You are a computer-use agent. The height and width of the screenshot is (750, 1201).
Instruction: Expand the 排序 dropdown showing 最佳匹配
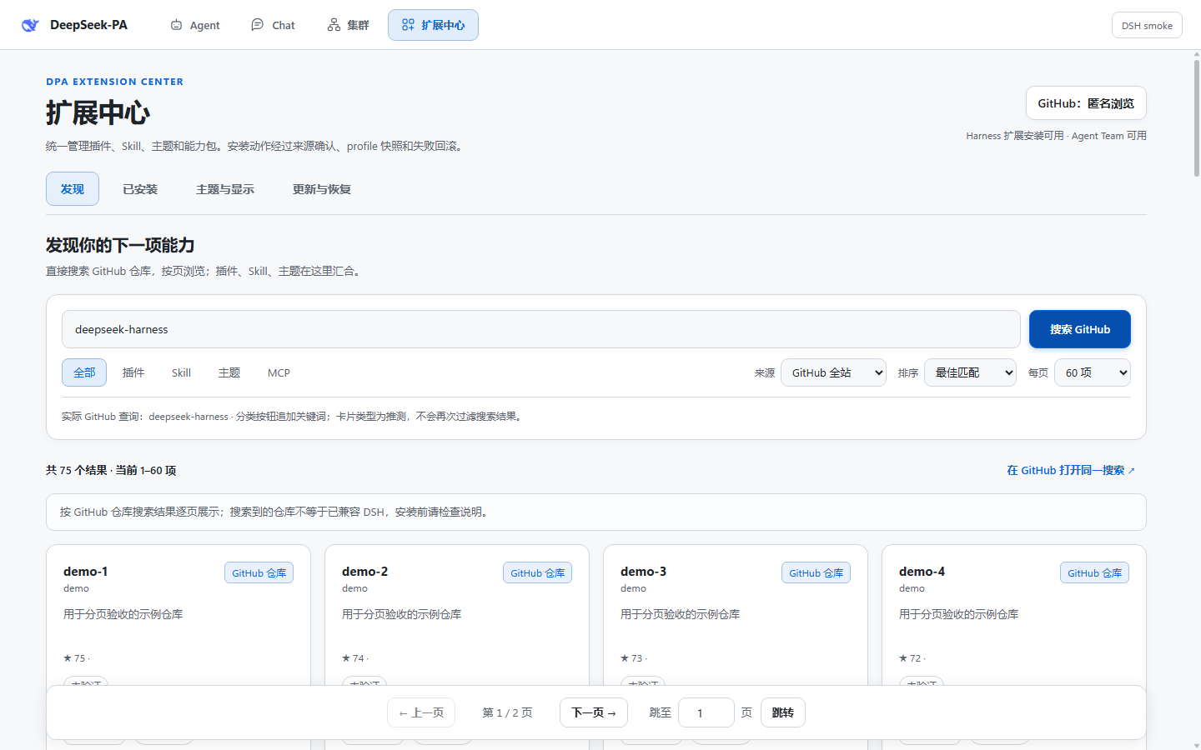pos(971,372)
